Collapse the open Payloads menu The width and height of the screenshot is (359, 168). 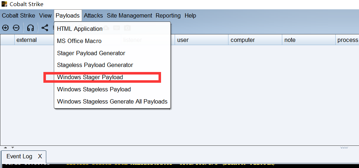(x=68, y=15)
